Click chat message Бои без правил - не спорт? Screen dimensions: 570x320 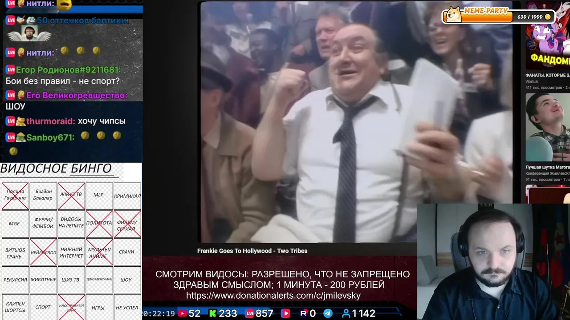coord(63,81)
